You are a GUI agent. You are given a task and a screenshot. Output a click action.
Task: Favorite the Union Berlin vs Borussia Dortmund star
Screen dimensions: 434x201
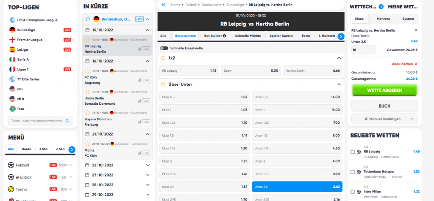tap(87, 92)
